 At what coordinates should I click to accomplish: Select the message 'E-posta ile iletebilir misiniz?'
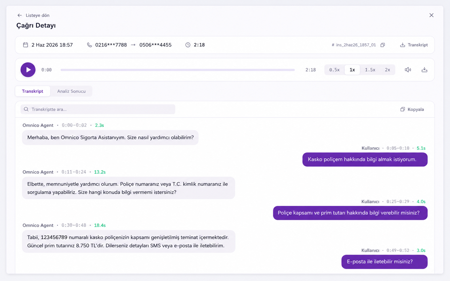coord(384,262)
